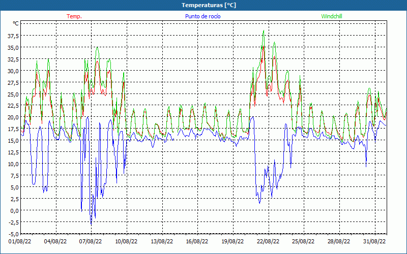Click the 19/08/22 date label
The height and width of the screenshot is (254, 407).
pos(232,242)
